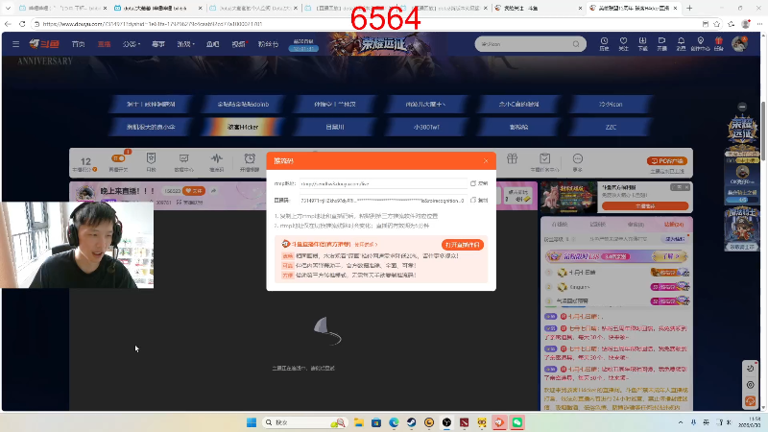768x432 pixels.
Task: Click the golden 了解 button in ranking banner
Action: coord(669,256)
